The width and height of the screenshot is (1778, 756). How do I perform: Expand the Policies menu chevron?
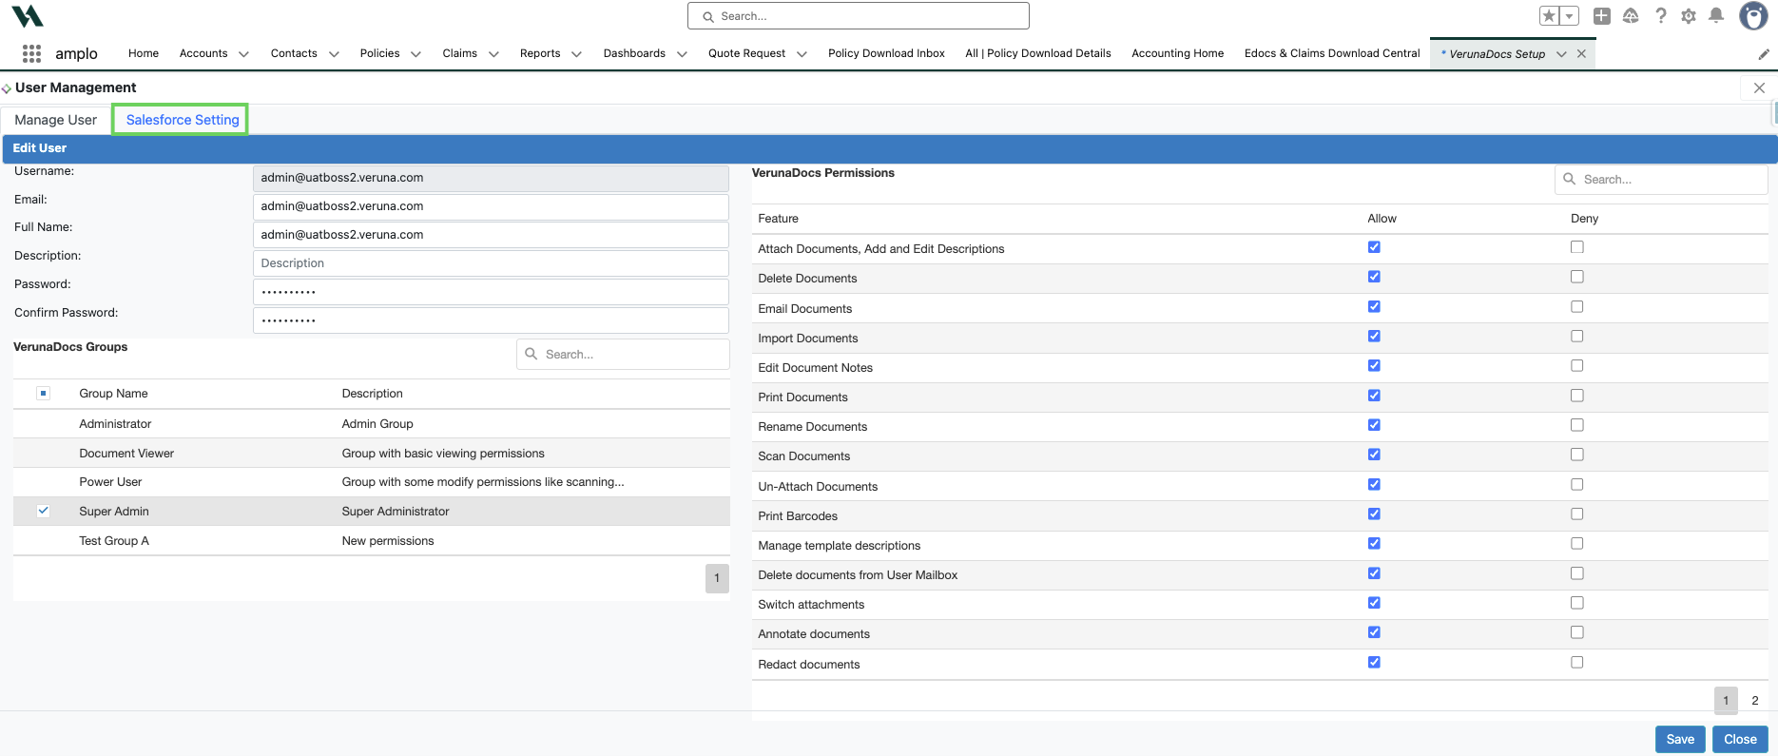point(416,54)
